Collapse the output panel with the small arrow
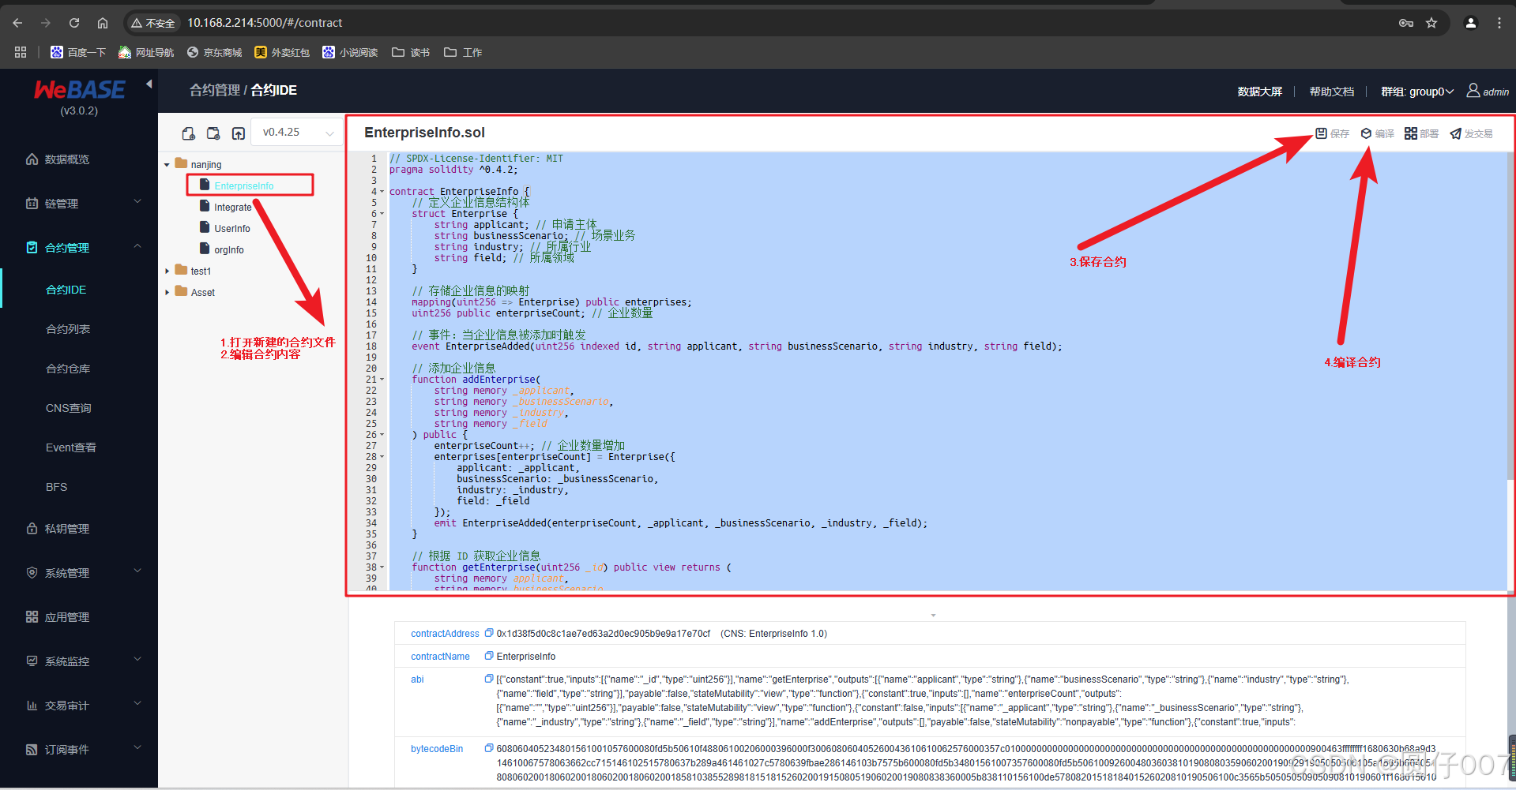The height and width of the screenshot is (790, 1516). (x=933, y=615)
